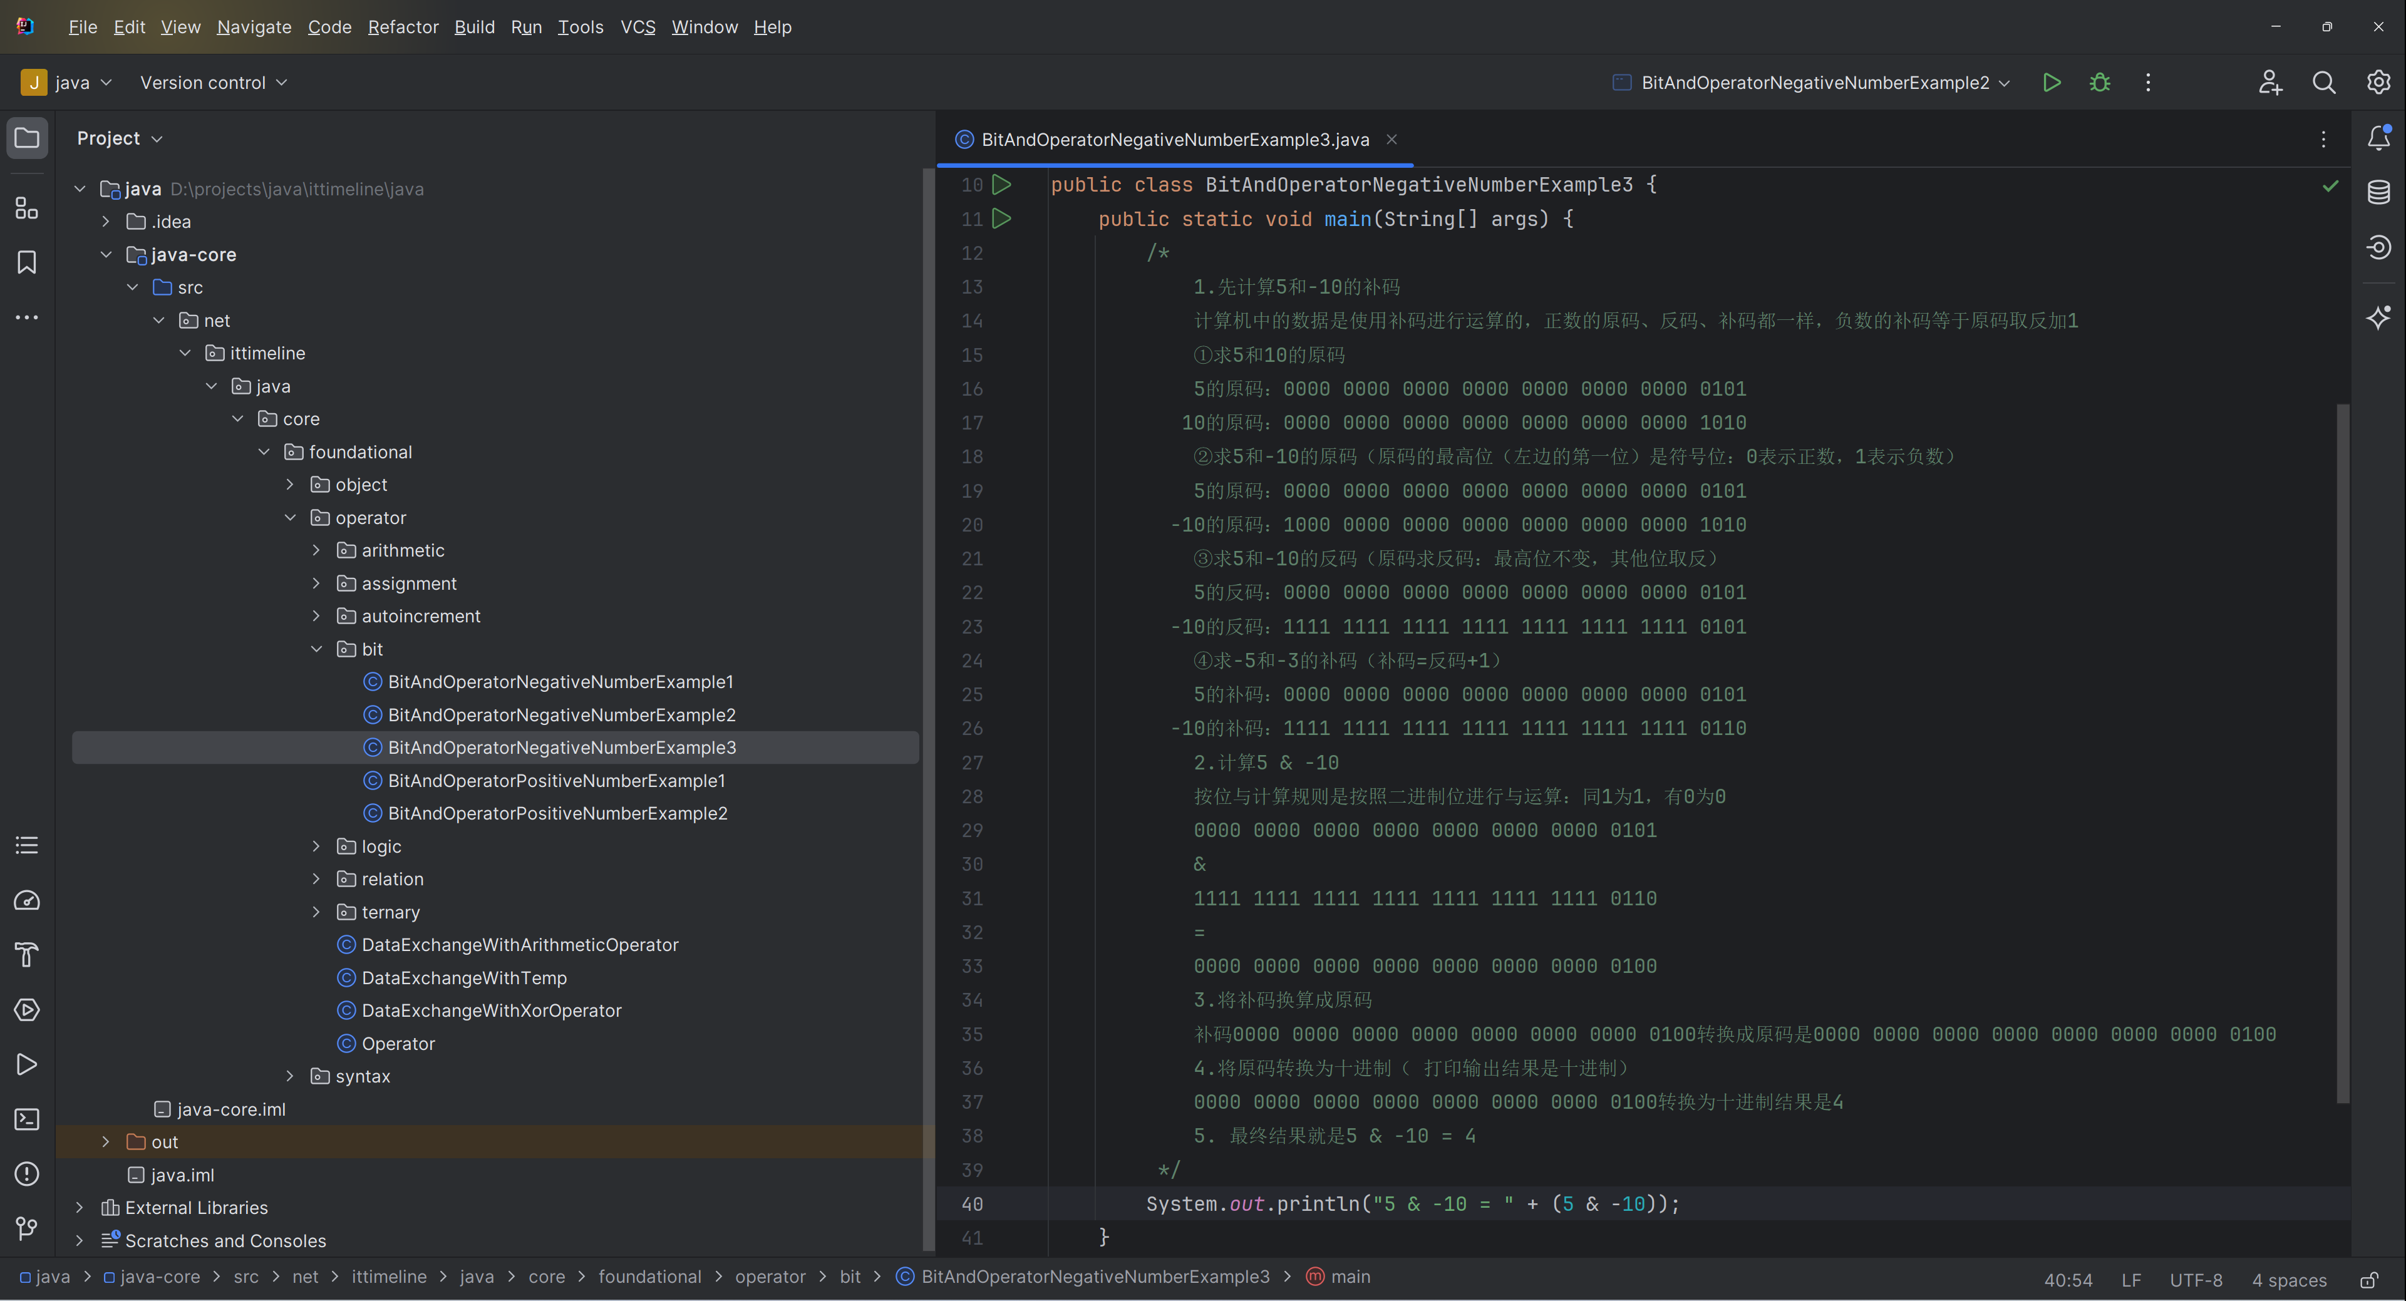
Task: Open the Project view dropdown
Action: click(120, 138)
